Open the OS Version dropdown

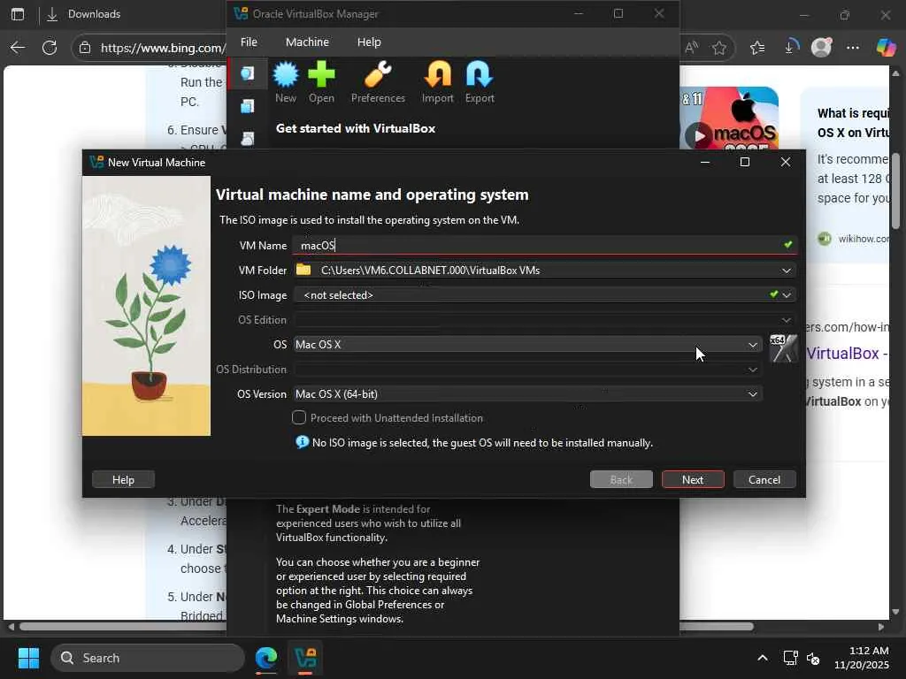click(x=527, y=393)
